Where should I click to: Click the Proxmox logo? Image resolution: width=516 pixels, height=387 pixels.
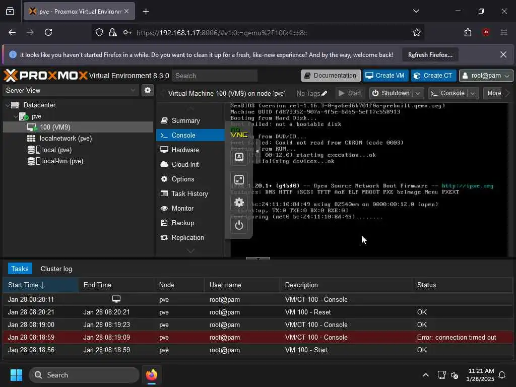[x=45, y=76]
